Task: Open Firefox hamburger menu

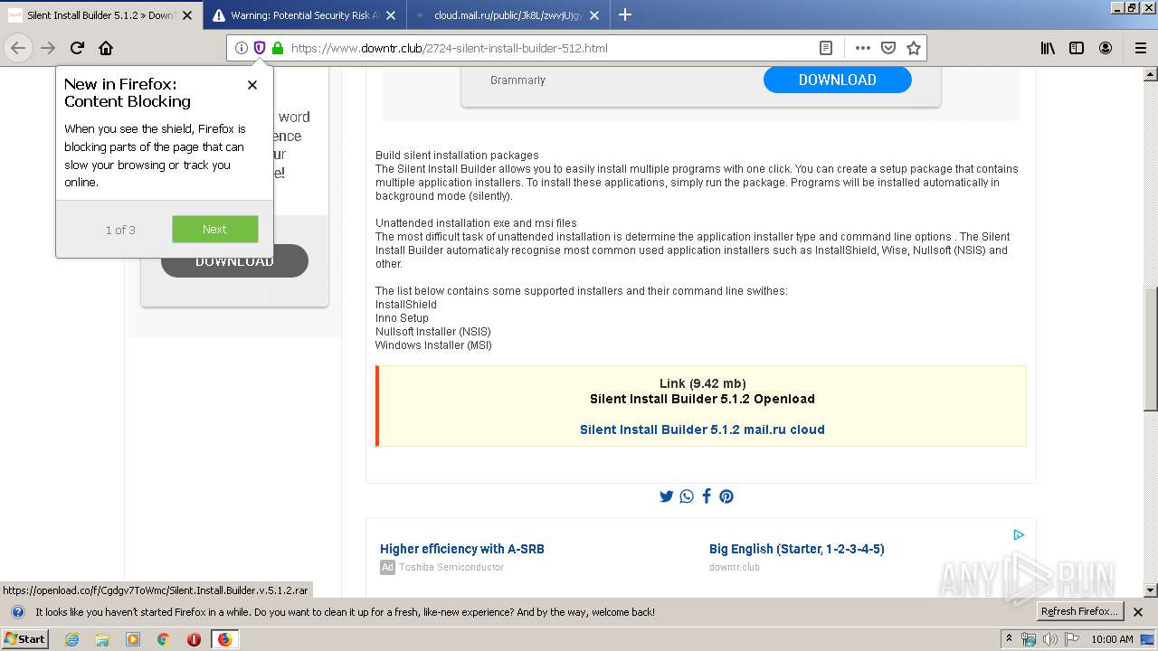Action: click(1140, 48)
